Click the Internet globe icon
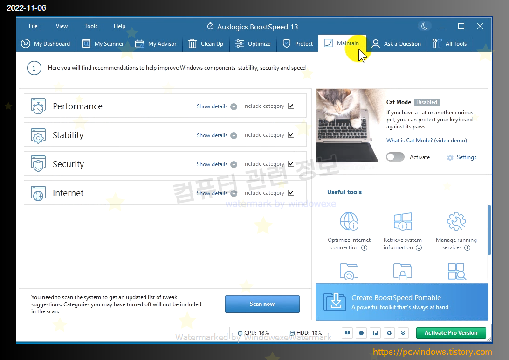This screenshot has height=360, width=509. coord(38,193)
